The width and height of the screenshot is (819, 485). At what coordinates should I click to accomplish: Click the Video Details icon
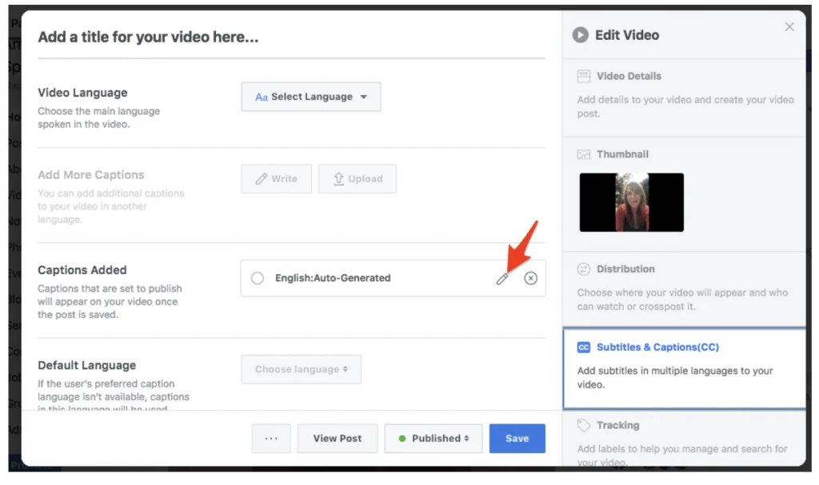pos(583,76)
